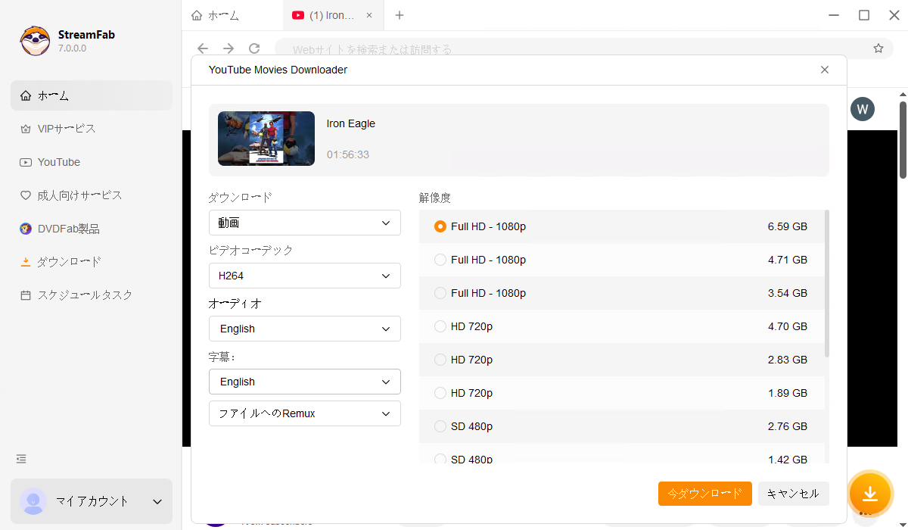The height and width of the screenshot is (530, 908).
Task: Close the YouTube Movies Downloader dialog
Action: 824,70
